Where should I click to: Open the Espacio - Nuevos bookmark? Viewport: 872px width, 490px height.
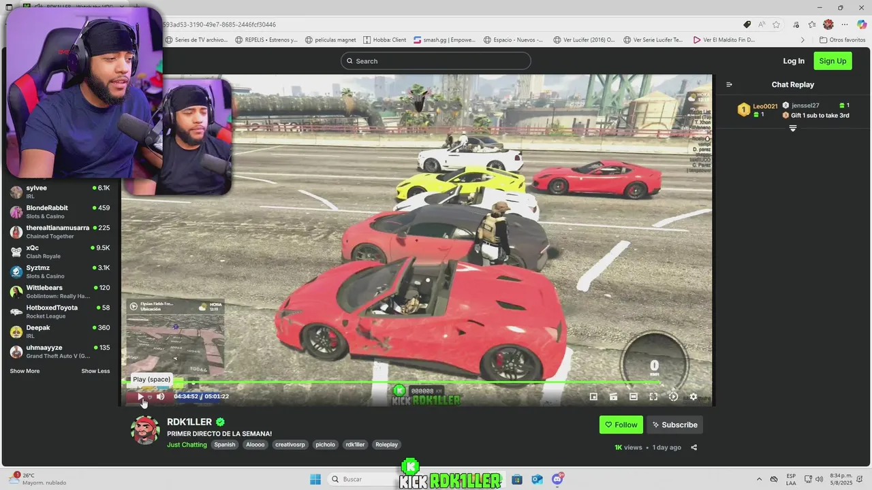tap(514, 39)
